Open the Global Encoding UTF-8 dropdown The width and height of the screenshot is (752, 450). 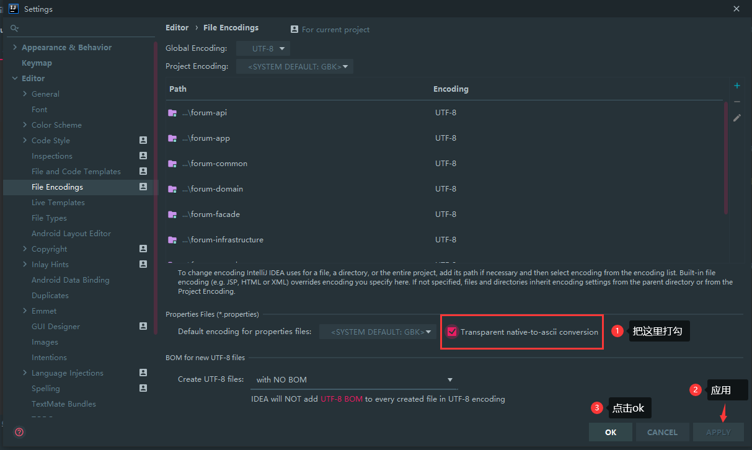263,48
